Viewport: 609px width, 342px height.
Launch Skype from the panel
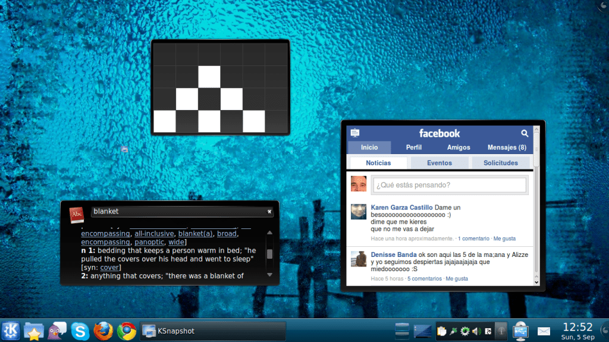pos(80,331)
